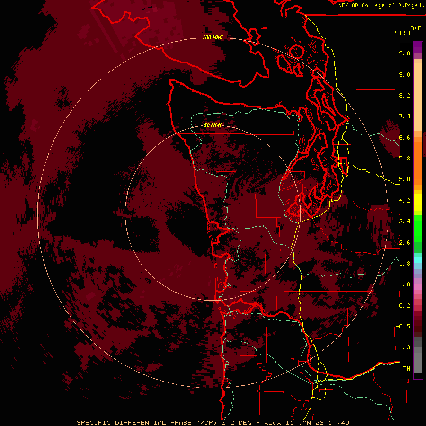Click the 3.4 legend value

click(405, 222)
